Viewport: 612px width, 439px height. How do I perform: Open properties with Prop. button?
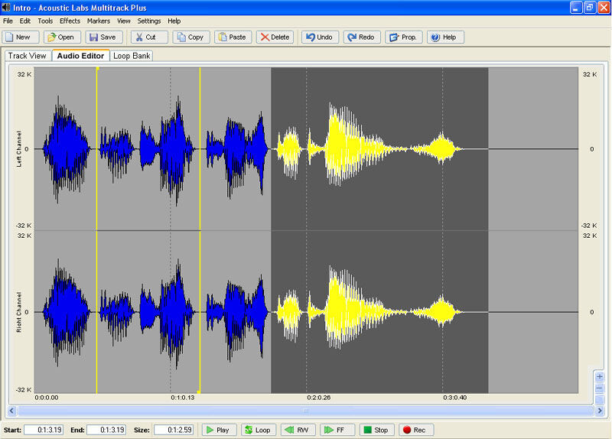pyautogui.click(x=404, y=37)
